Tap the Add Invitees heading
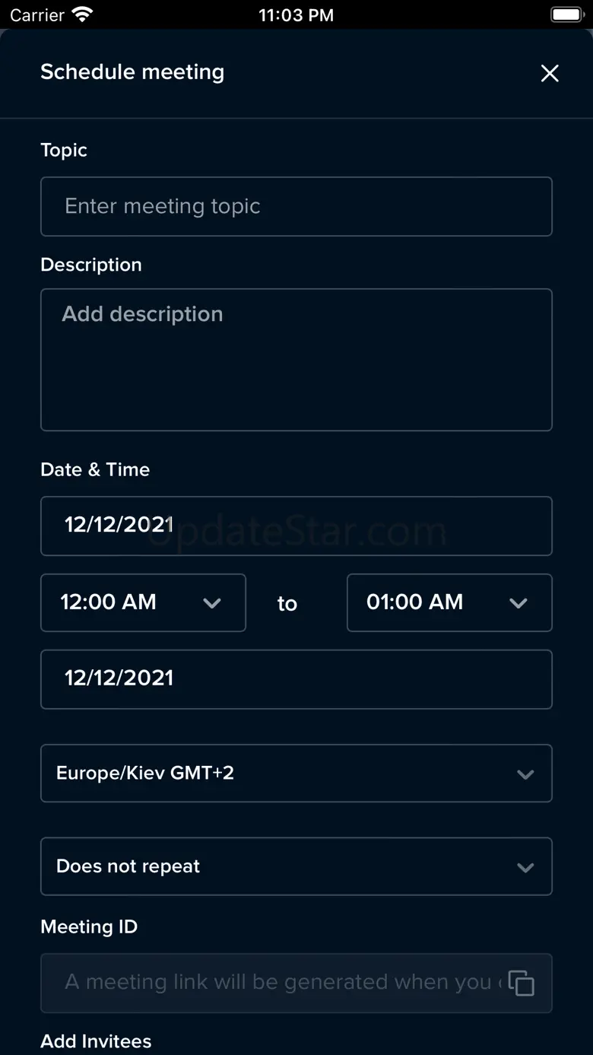The width and height of the screenshot is (593, 1055). click(96, 1041)
